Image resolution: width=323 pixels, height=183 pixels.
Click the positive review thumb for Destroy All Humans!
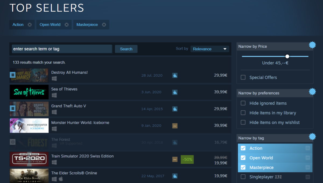click(175, 76)
